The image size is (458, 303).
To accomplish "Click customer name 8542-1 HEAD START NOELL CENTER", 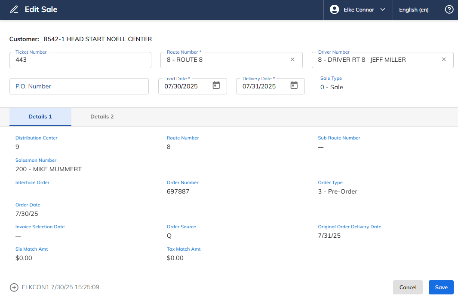I will [x=98, y=39].
